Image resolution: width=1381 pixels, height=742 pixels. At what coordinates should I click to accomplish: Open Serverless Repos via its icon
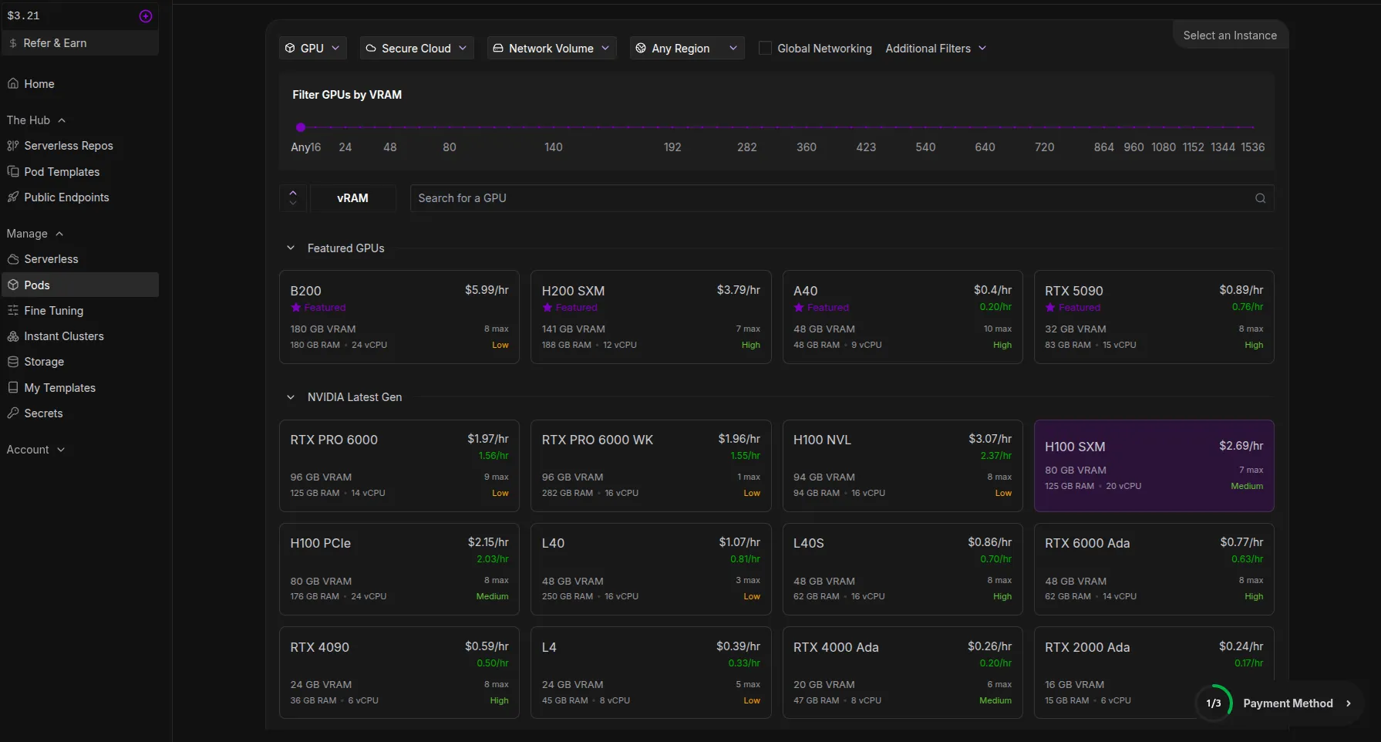pyautogui.click(x=13, y=146)
